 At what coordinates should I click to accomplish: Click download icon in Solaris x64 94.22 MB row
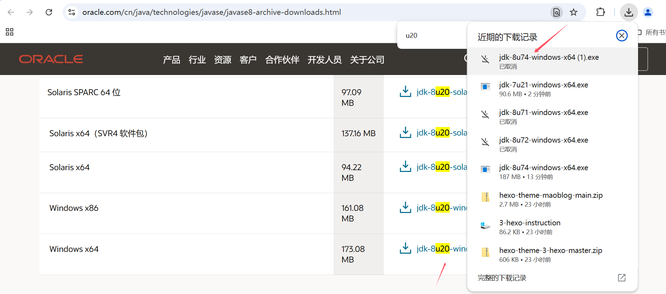point(405,166)
